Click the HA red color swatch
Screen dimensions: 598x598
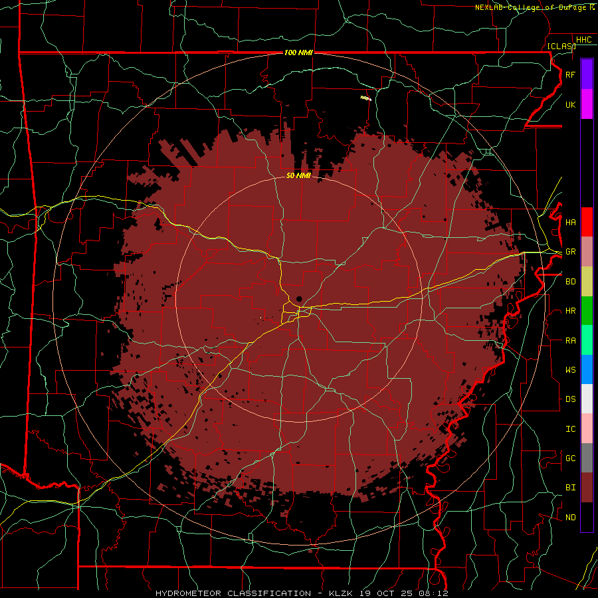point(587,222)
